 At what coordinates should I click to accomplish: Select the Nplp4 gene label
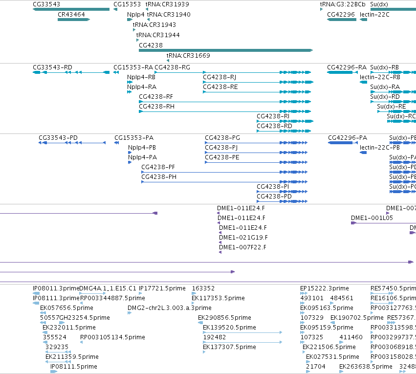[x=136, y=14]
